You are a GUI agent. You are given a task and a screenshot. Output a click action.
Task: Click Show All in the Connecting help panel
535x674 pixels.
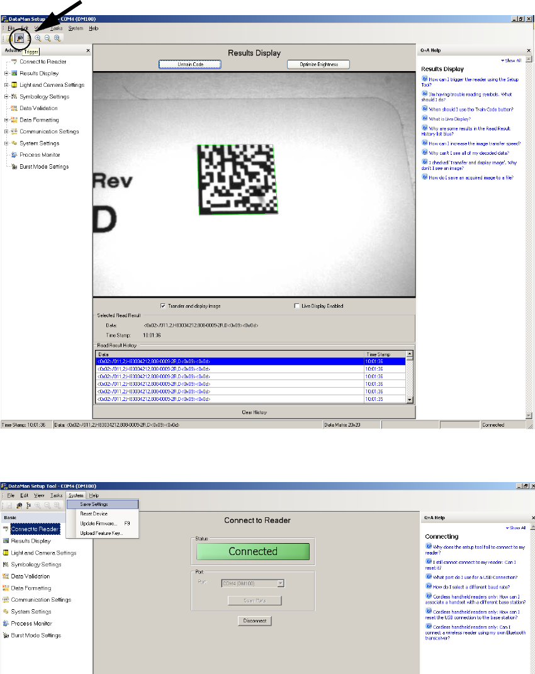pyautogui.click(x=515, y=528)
